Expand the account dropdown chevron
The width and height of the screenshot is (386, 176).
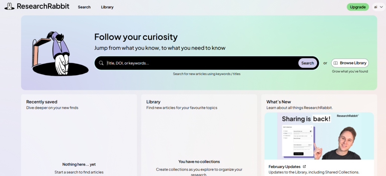(x=381, y=7)
